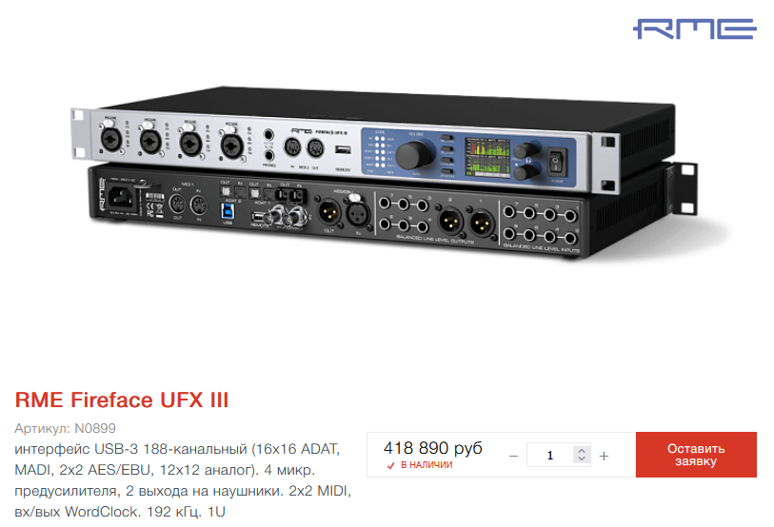Click the color LCD display on the front panel
The width and height of the screenshot is (774, 527).
tap(487, 156)
